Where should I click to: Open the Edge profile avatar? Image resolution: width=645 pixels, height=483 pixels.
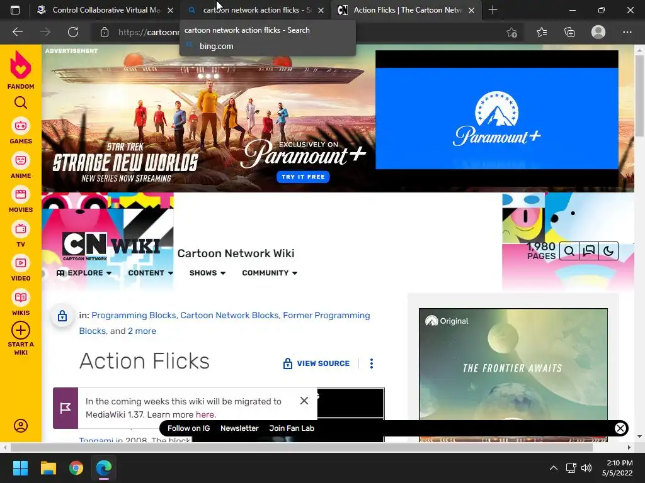[x=598, y=32]
